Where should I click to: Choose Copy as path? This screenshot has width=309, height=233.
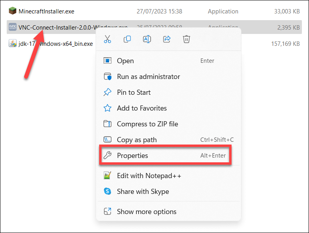pos(137,140)
